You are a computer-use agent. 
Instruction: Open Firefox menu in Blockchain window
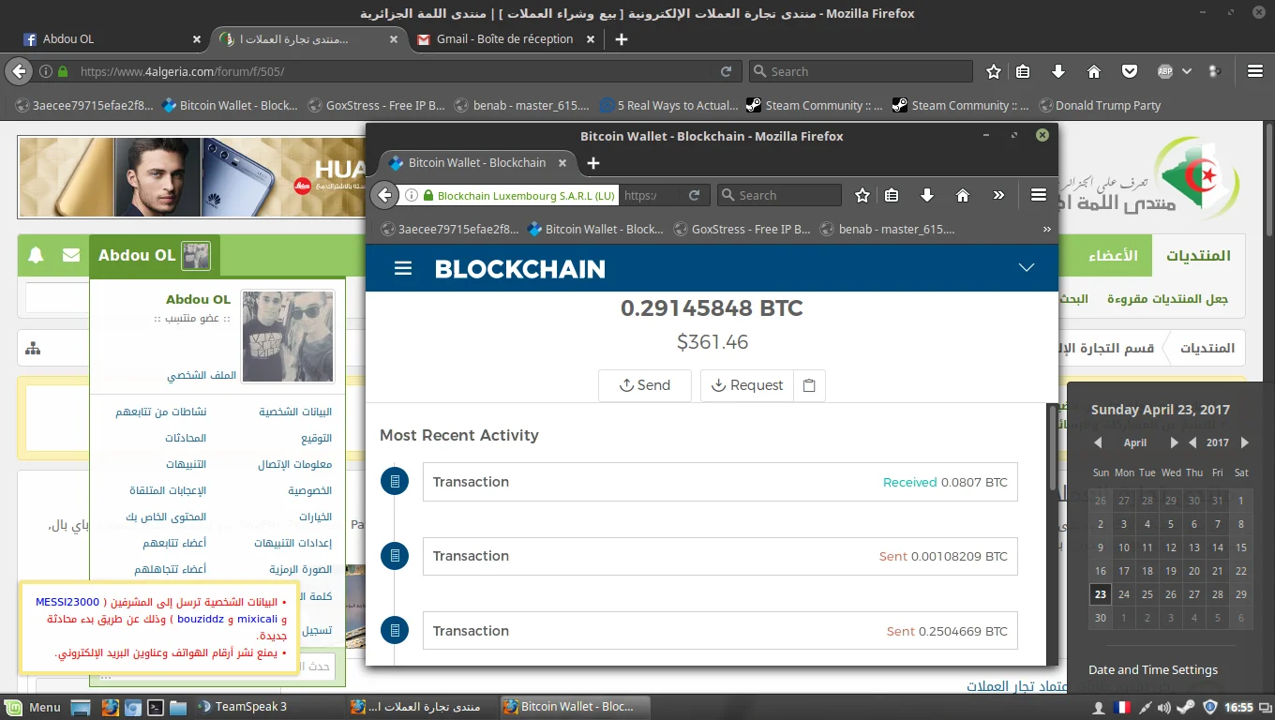click(x=1038, y=195)
